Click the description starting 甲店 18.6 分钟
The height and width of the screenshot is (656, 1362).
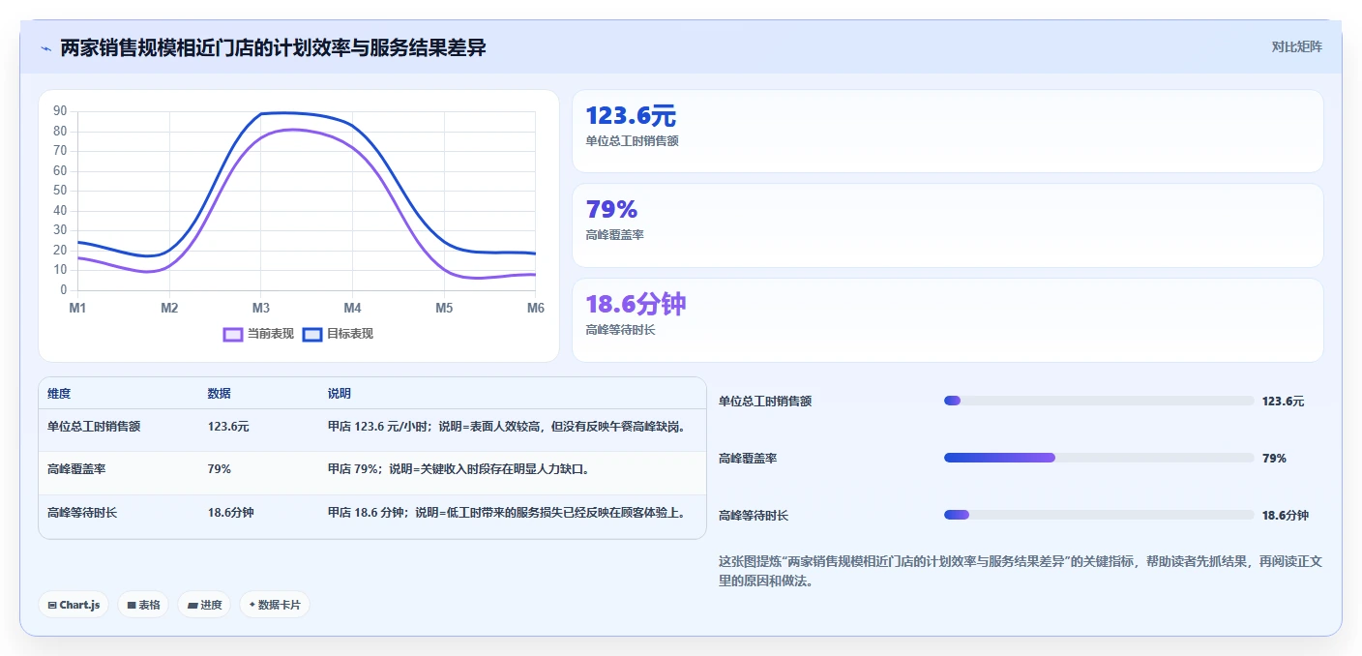point(508,513)
